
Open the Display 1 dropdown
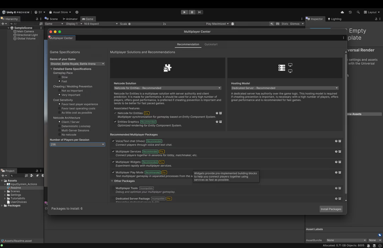pos(74,24)
